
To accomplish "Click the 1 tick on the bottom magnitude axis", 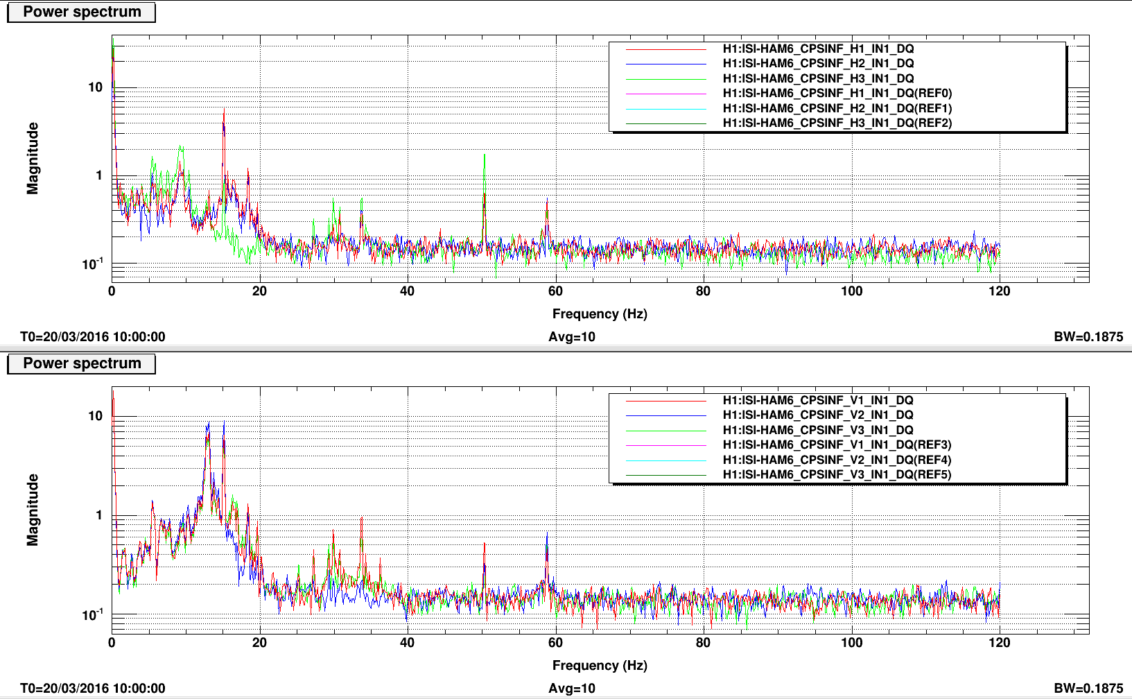I will coord(99,515).
